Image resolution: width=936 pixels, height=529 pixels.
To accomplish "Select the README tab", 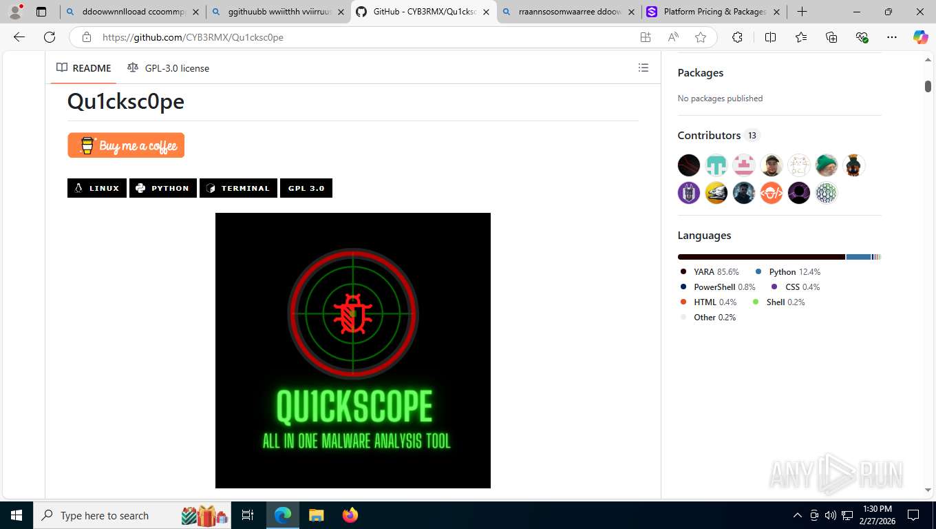I will click(x=84, y=68).
